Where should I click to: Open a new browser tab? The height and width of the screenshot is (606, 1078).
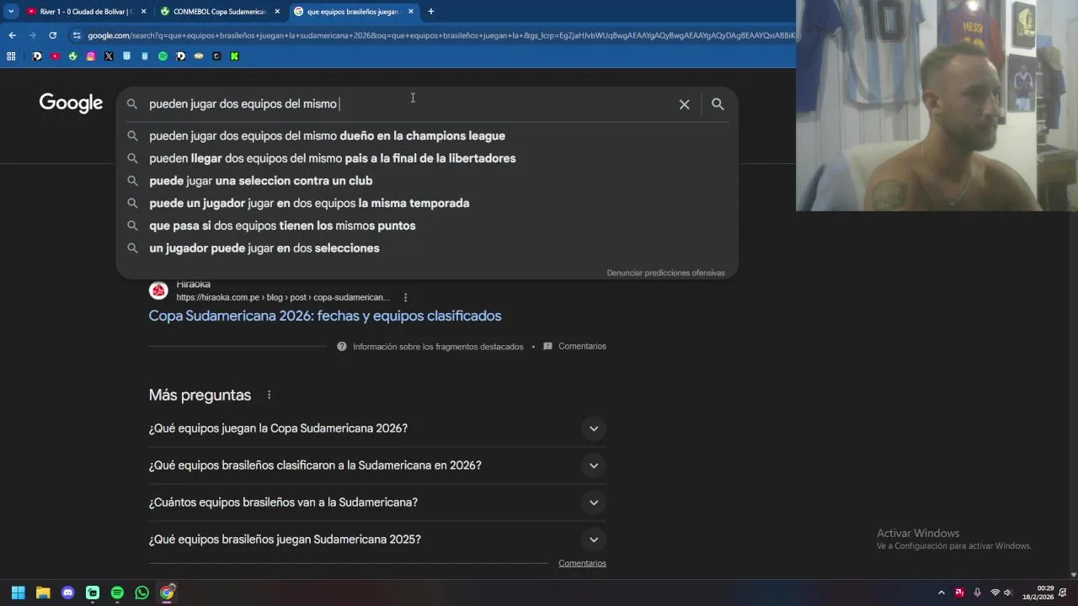[x=430, y=12]
